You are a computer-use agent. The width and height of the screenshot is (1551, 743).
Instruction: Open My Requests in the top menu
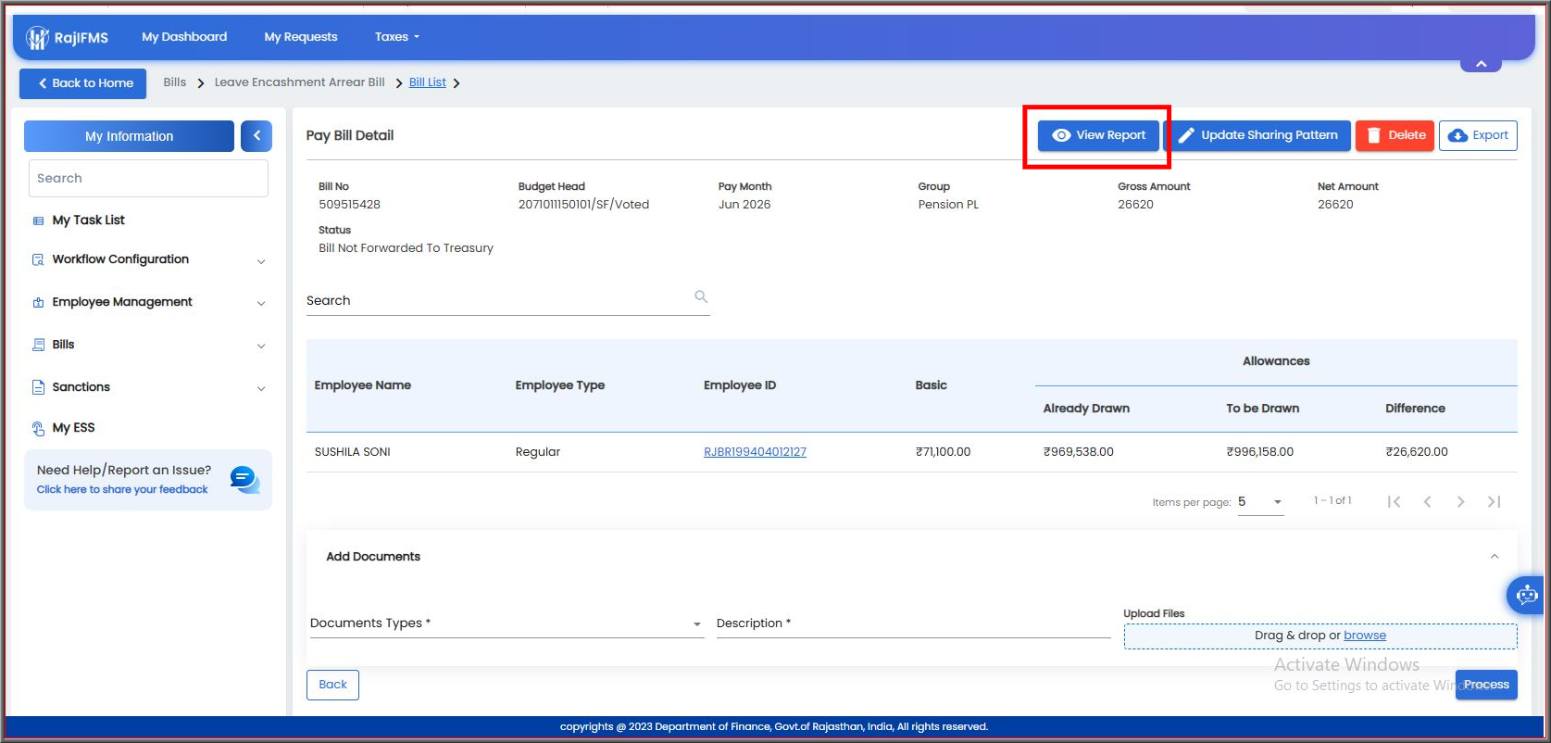[x=301, y=37]
